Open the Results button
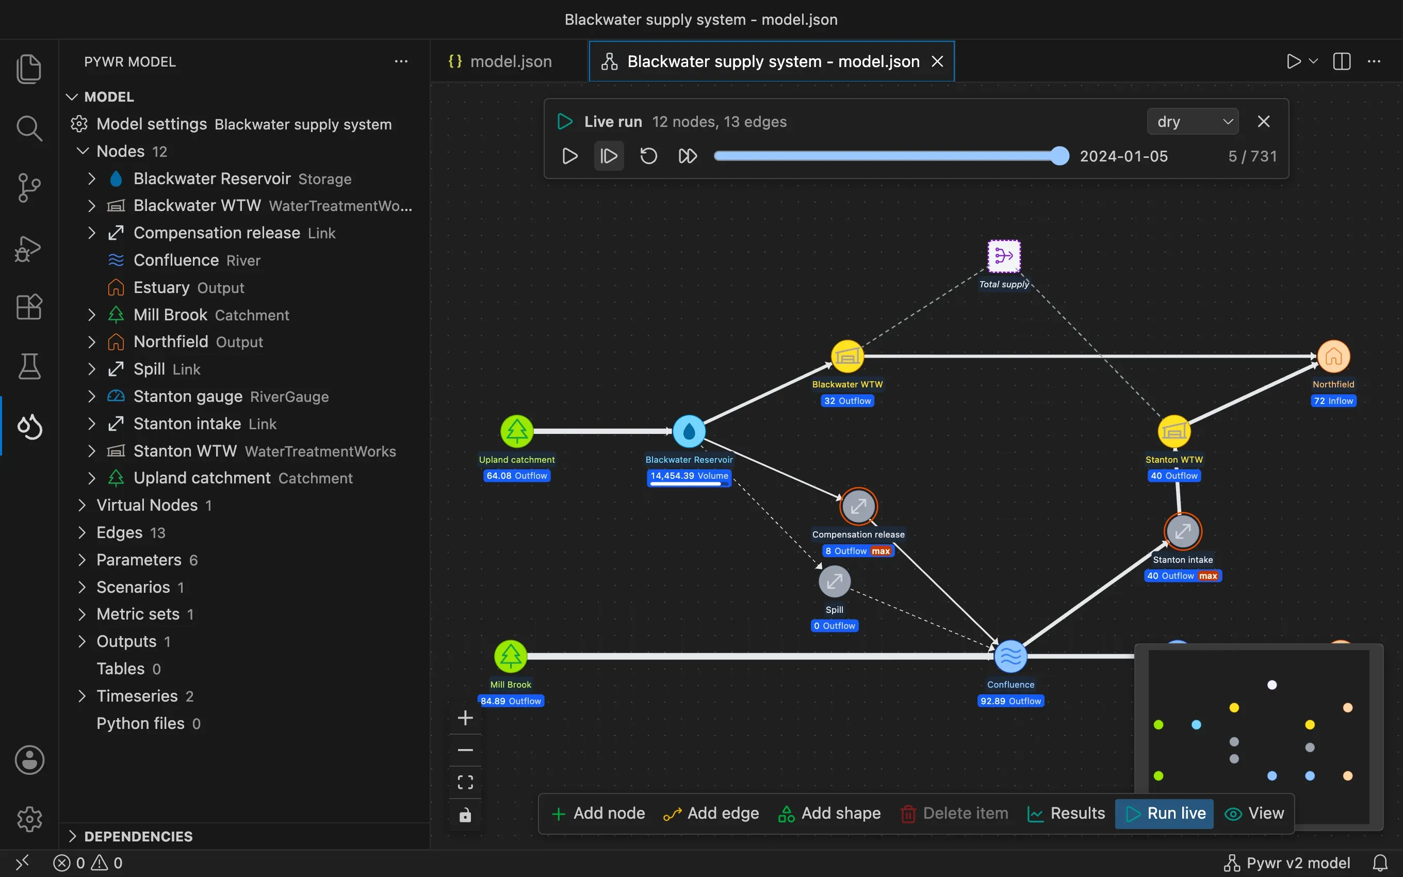The height and width of the screenshot is (877, 1403). pyautogui.click(x=1066, y=813)
